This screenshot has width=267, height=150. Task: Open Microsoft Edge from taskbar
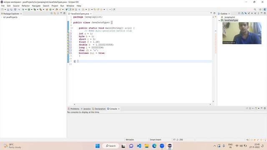(x=154, y=146)
